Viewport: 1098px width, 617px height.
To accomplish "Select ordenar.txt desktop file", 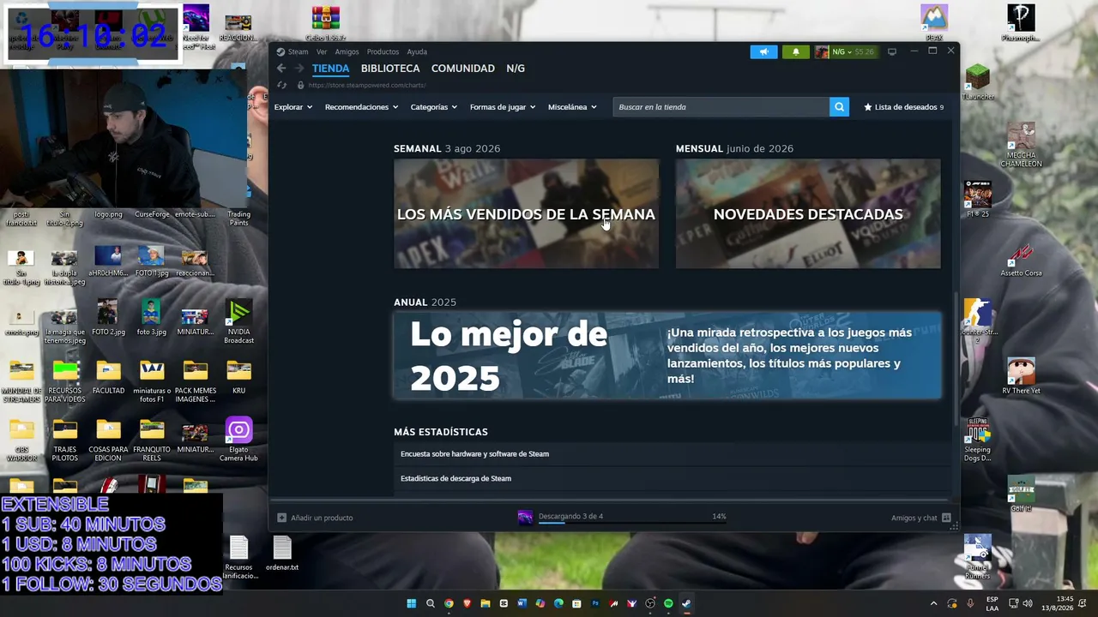I will [282, 554].
